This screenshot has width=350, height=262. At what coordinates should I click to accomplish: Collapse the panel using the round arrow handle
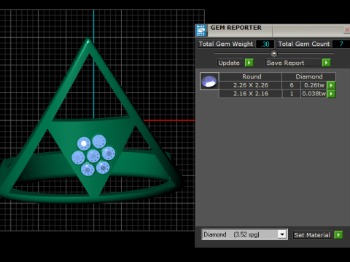point(273,53)
